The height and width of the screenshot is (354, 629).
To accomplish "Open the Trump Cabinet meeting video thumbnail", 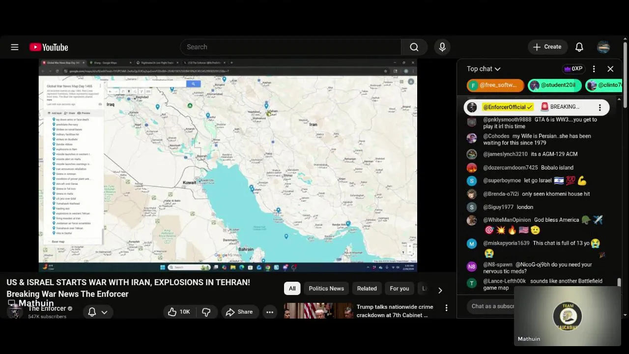I will 318,311.
